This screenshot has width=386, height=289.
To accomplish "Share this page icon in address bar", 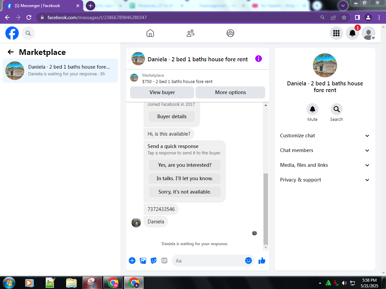I will pos(333,17).
